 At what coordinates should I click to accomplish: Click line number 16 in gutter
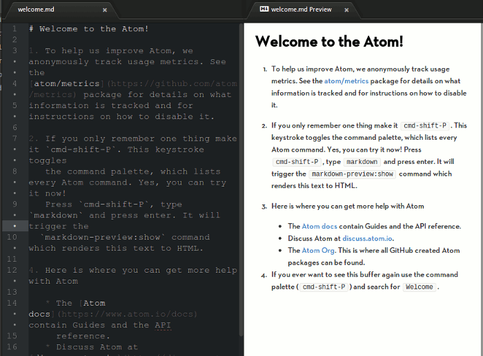pos(12,347)
